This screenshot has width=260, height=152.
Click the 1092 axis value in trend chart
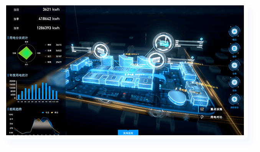point(11,115)
